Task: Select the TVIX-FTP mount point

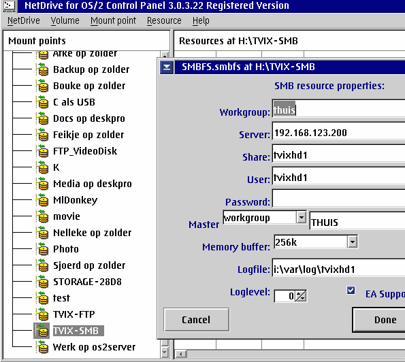Action: click(74, 314)
